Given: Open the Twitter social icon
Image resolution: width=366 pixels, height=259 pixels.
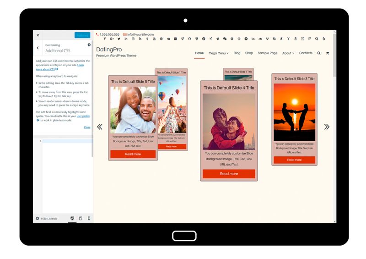Looking at the screenshot, I should pyautogui.click(x=119, y=39).
